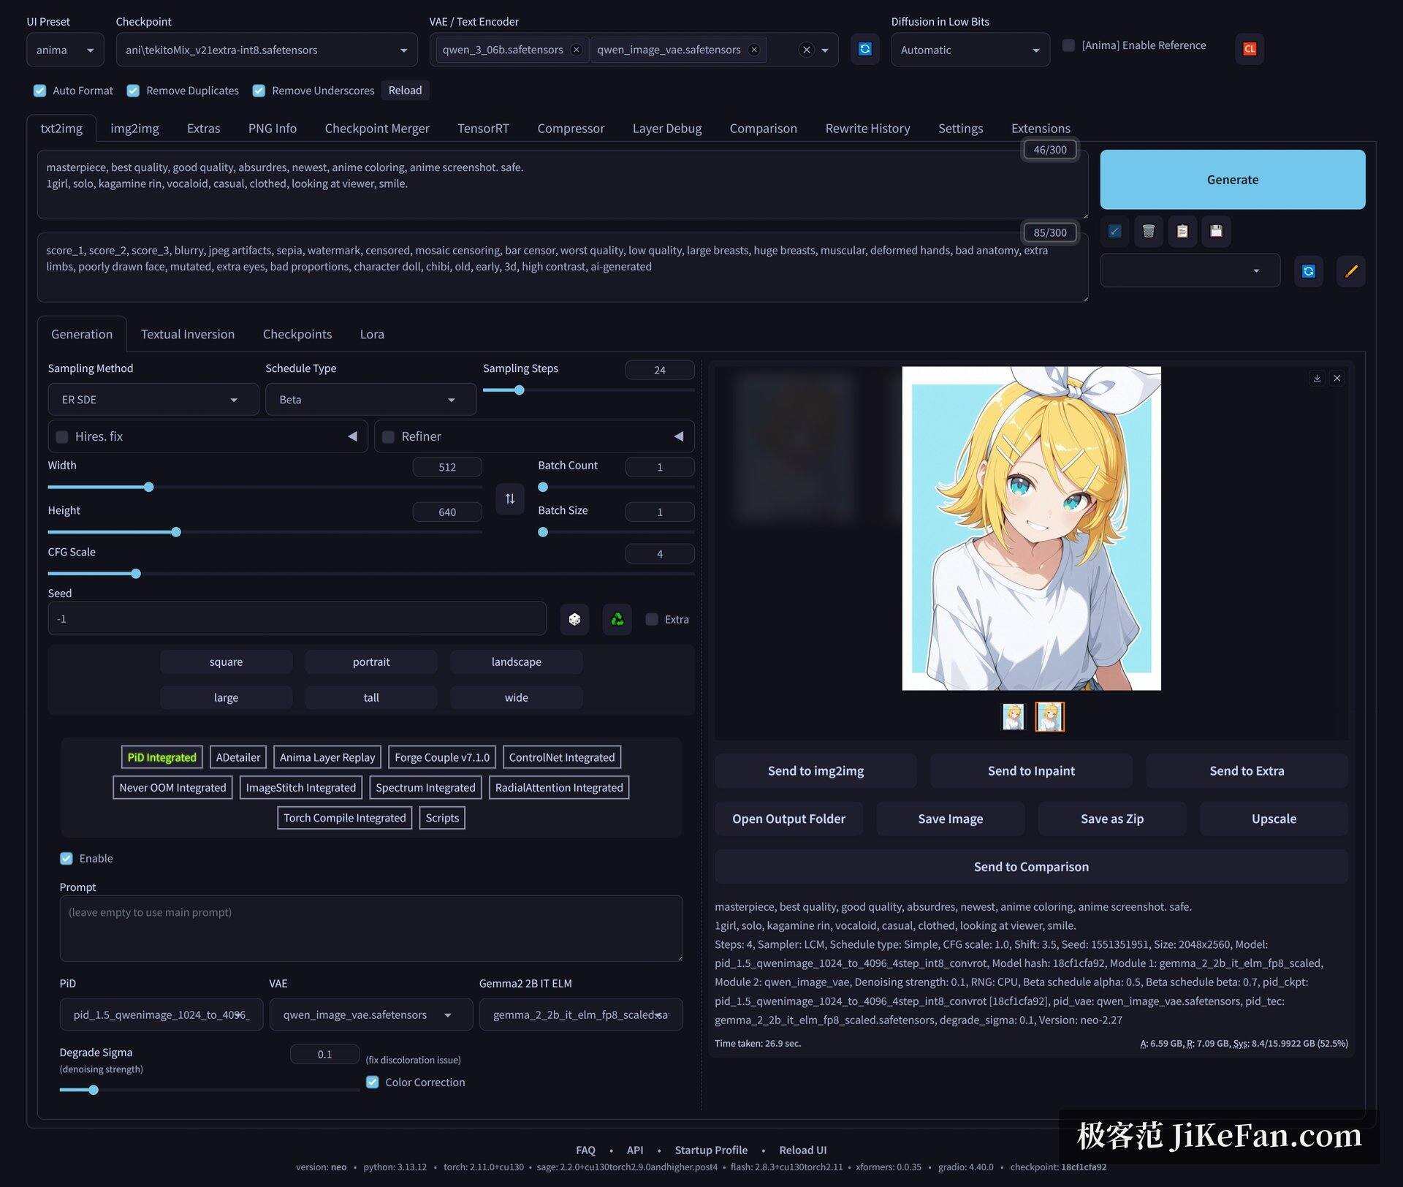Toggle the Auto Format checkbox
Image resolution: width=1403 pixels, height=1187 pixels.
39,91
